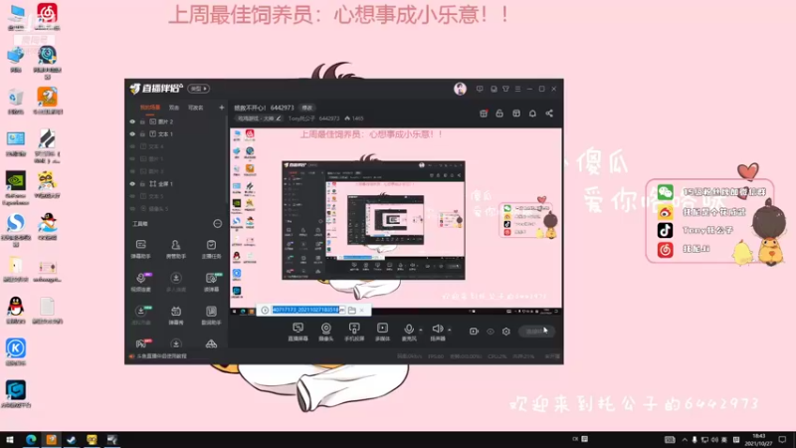The image size is (796, 448).
Task: Hide the 图片 2 layer via eye icon
Action: tap(132, 121)
